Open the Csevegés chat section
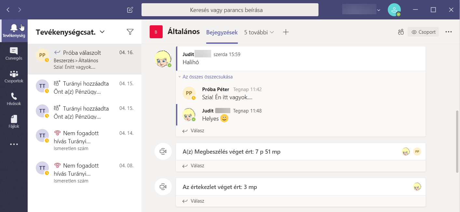 (x=14, y=54)
